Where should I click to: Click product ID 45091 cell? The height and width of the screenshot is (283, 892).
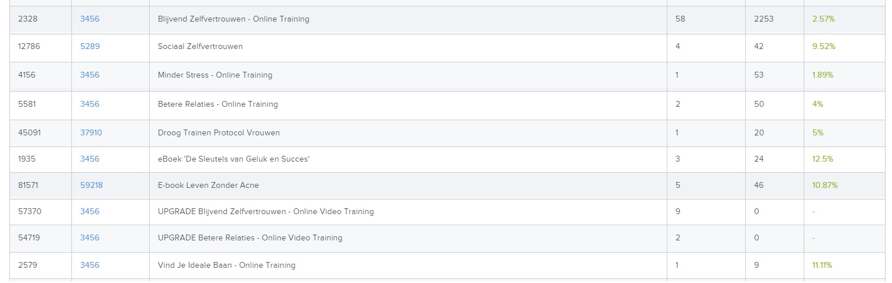pyautogui.click(x=29, y=132)
